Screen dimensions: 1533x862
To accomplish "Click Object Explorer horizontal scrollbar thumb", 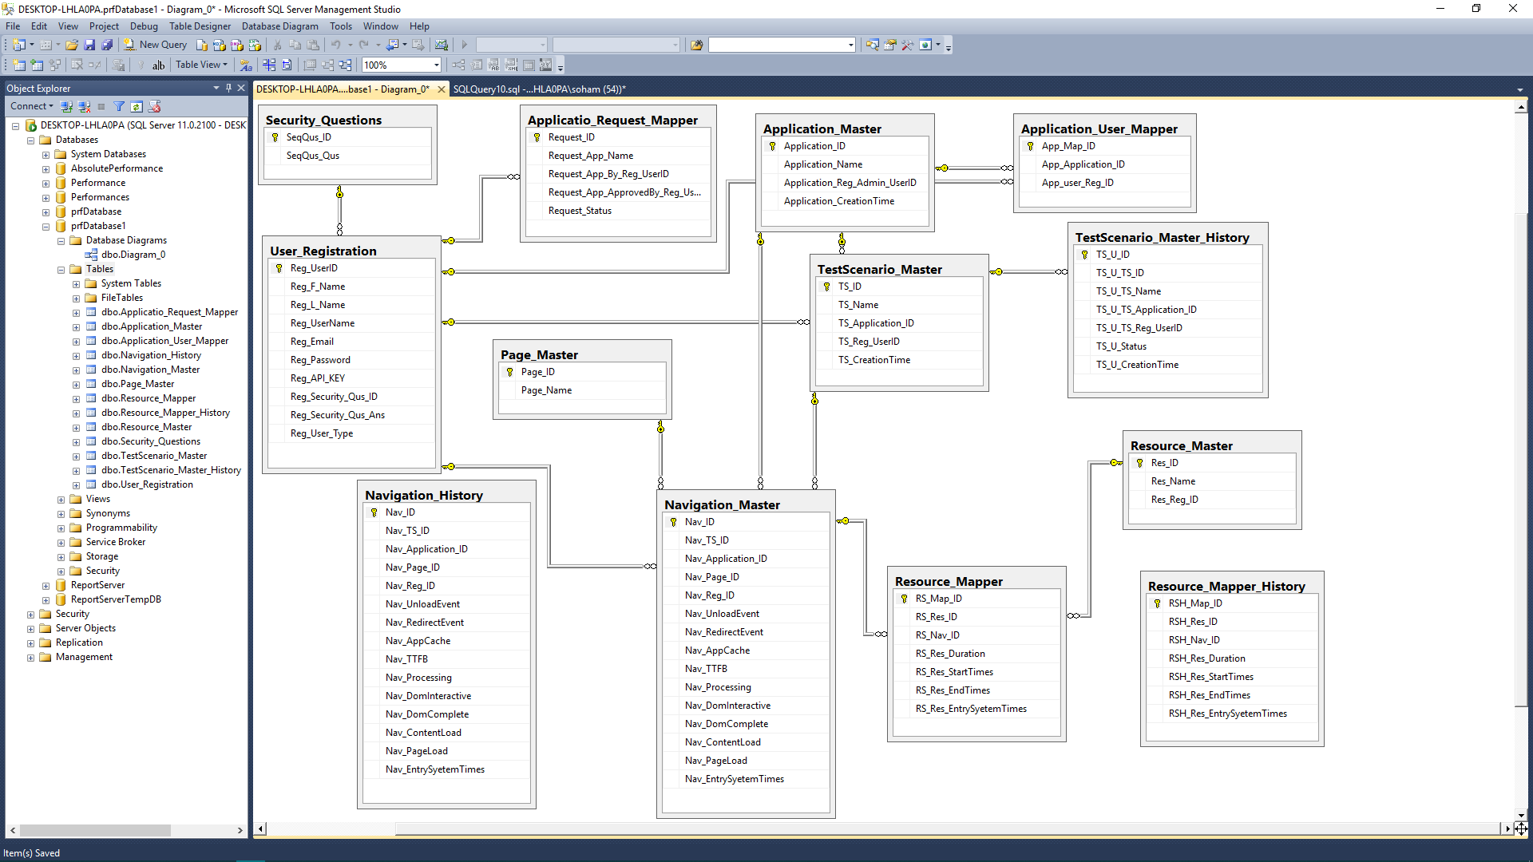I will 96,831.
